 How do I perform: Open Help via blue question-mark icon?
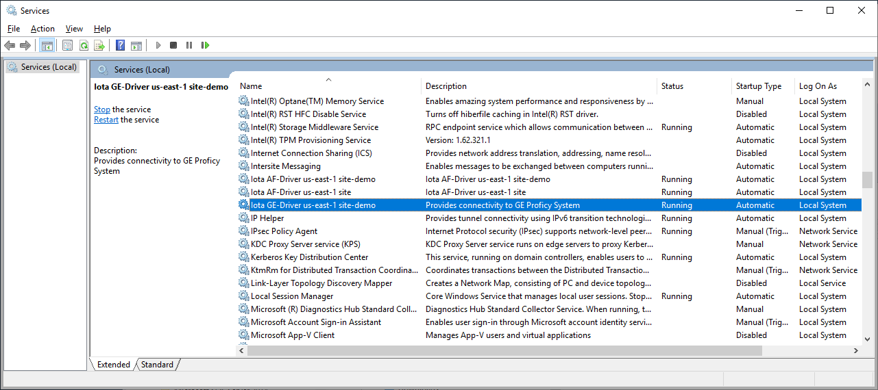tap(121, 45)
